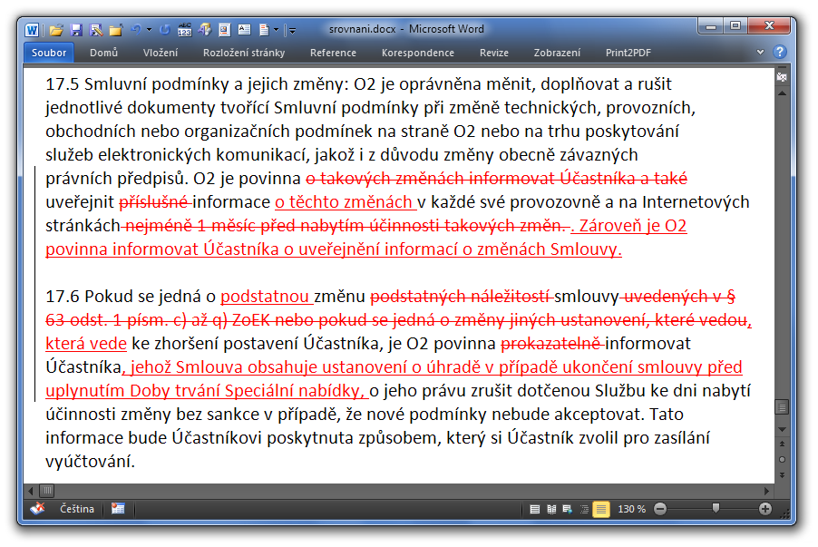Screen dimensions: 818x547
Task: Click the vertical scrollbar up arrow
Action: point(782,93)
